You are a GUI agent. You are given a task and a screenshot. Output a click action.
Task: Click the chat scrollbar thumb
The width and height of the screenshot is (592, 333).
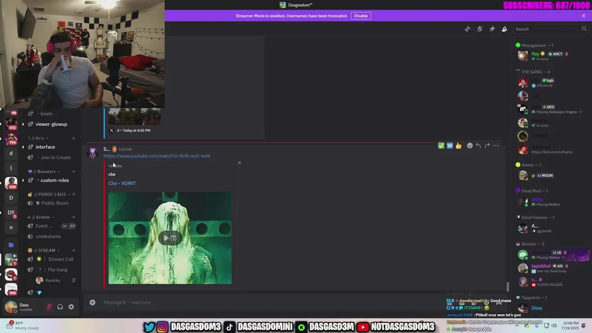(x=508, y=287)
